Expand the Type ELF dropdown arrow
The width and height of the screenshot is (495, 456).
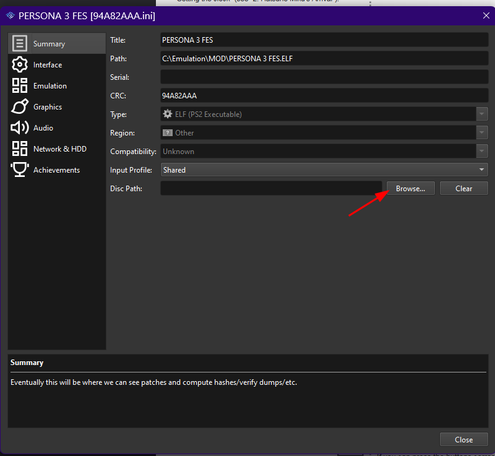(x=481, y=114)
